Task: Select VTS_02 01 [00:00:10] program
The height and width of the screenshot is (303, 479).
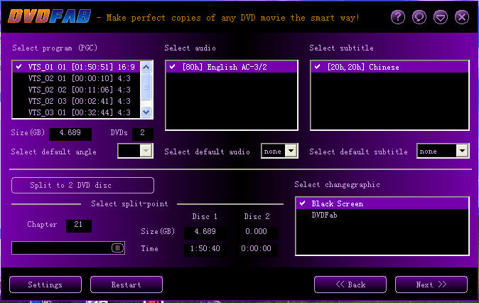Action: pos(76,78)
